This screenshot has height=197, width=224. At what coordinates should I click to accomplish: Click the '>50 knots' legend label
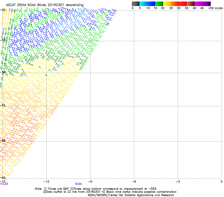[x=215, y=8]
